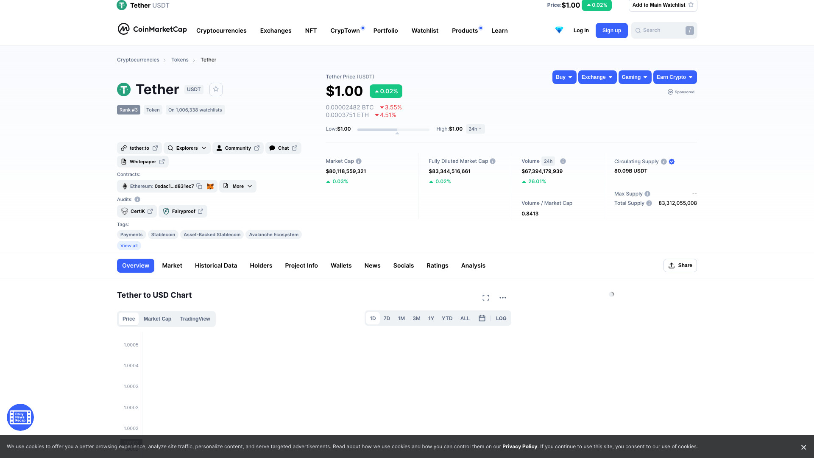Open CertiK audit link
This screenshot has height=458, width=814.
[137, 211]
